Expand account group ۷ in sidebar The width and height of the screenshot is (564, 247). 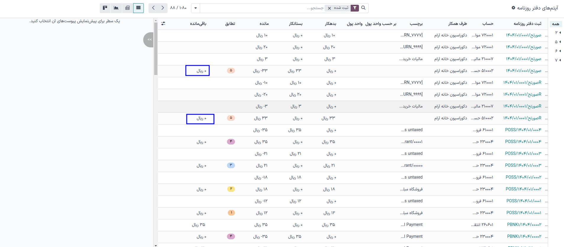coord(558,60)
